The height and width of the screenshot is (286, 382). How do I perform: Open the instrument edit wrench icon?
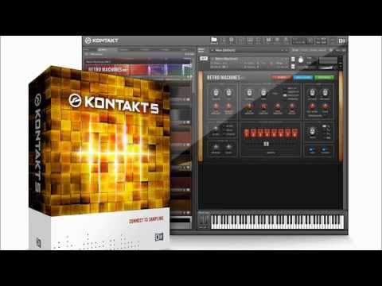click(204, 58)
